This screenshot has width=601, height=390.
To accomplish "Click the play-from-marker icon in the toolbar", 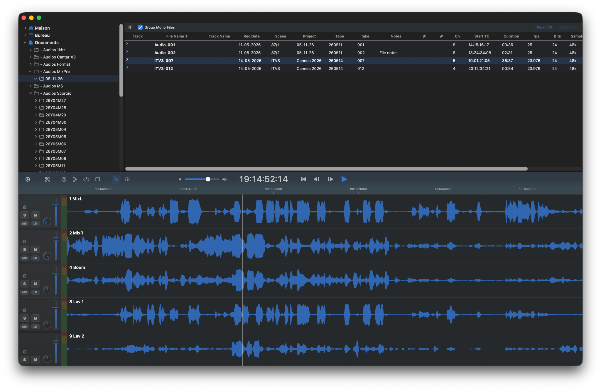I will (75, 179).
